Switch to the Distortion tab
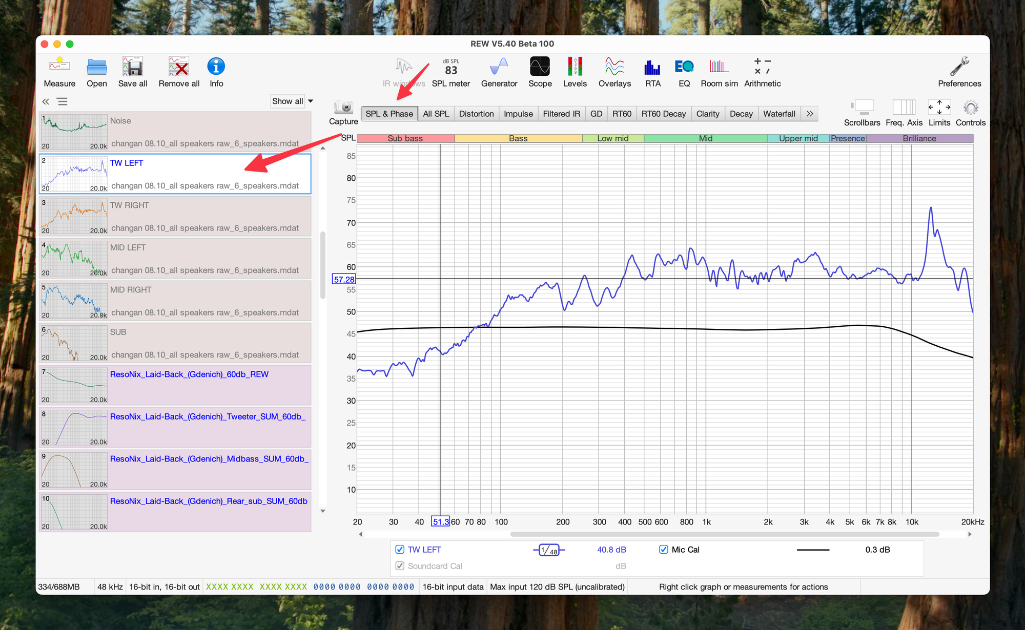 click(476, 114)
